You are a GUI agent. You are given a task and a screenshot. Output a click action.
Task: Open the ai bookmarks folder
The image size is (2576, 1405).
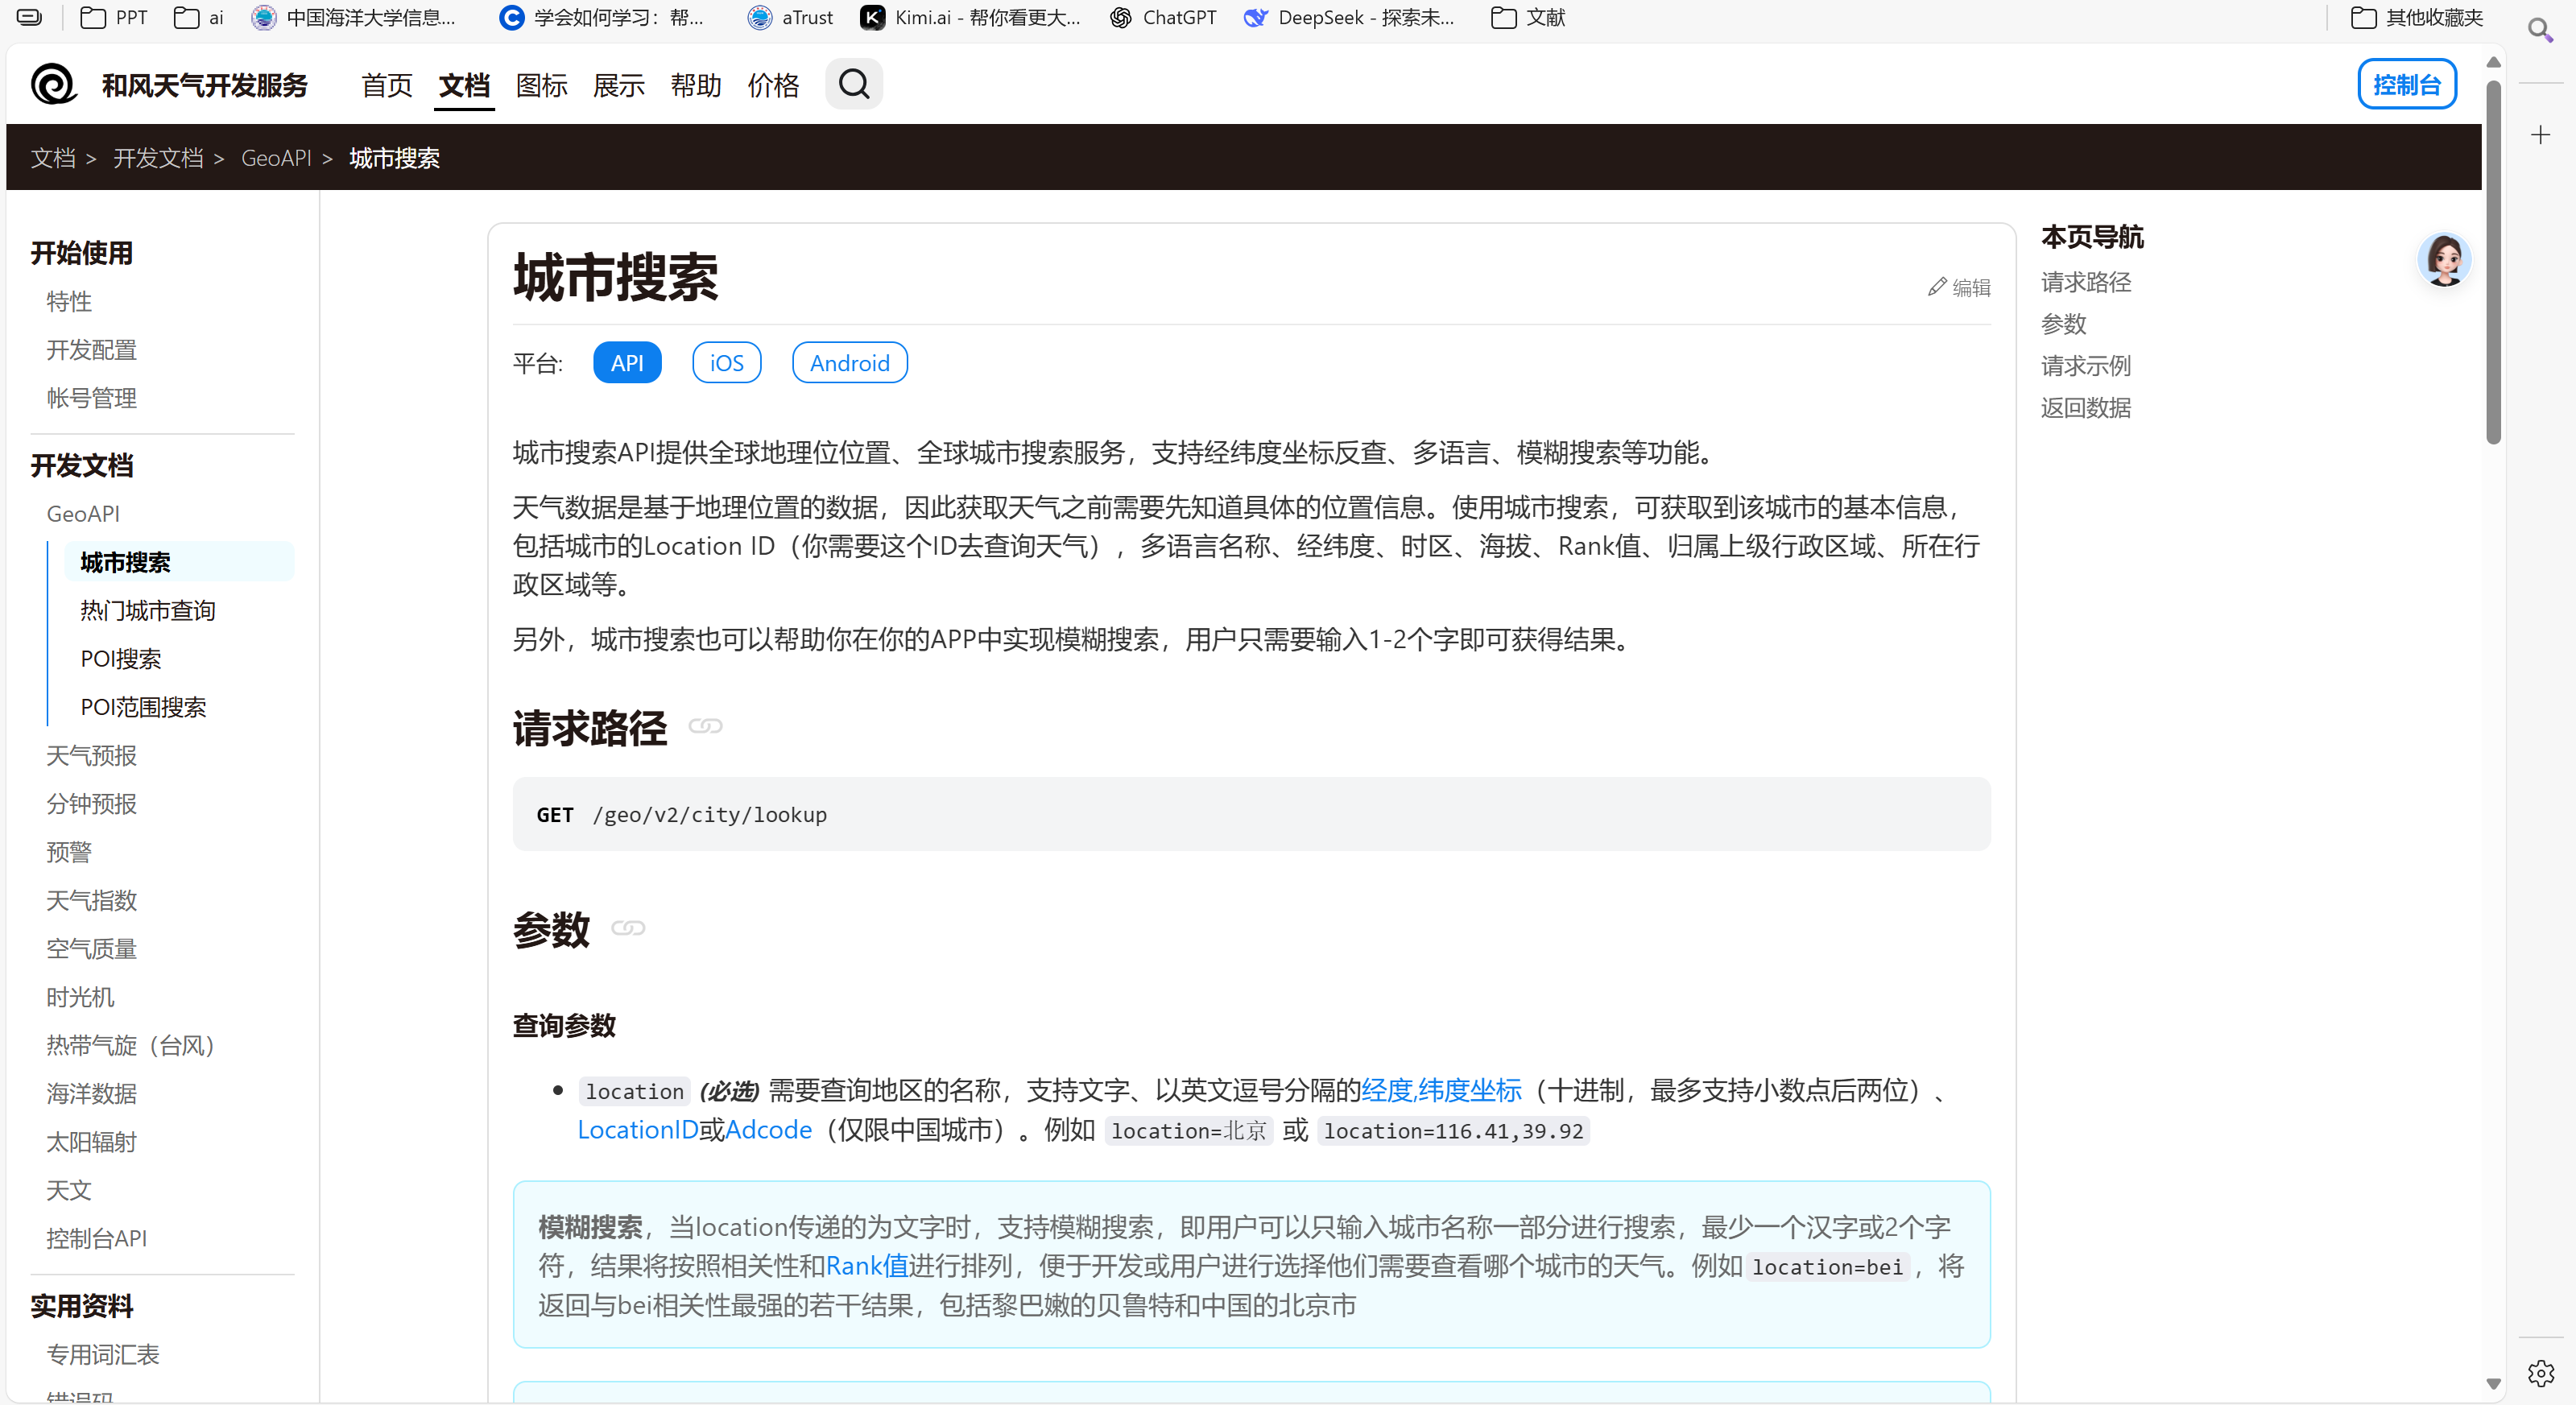tap(198, 17)
